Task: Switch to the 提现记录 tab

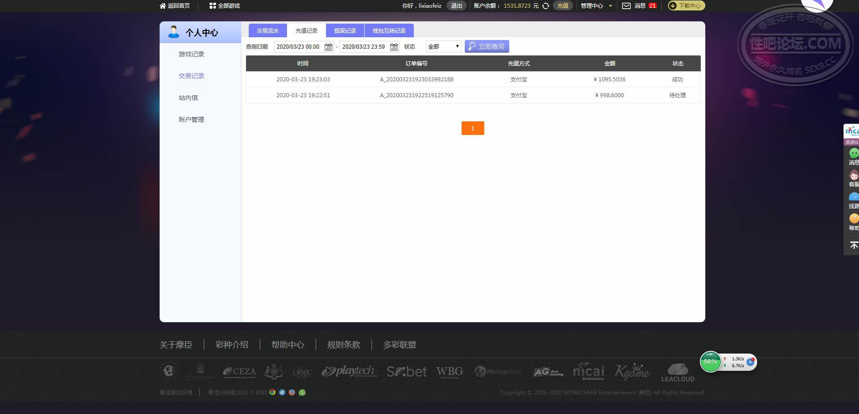Action: [345, 30]
